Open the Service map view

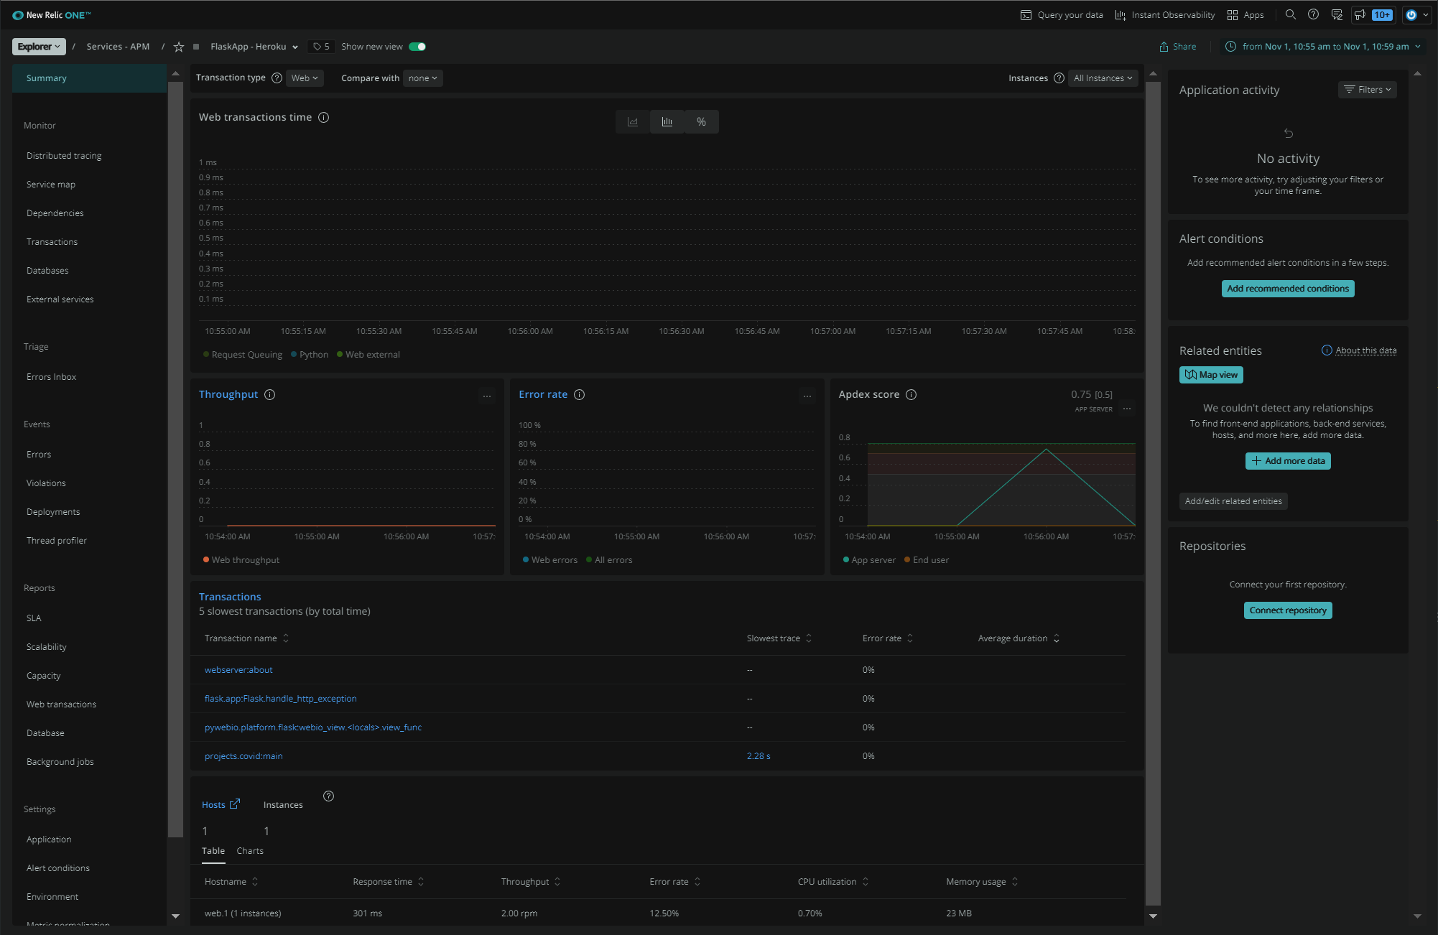[52, 185]
